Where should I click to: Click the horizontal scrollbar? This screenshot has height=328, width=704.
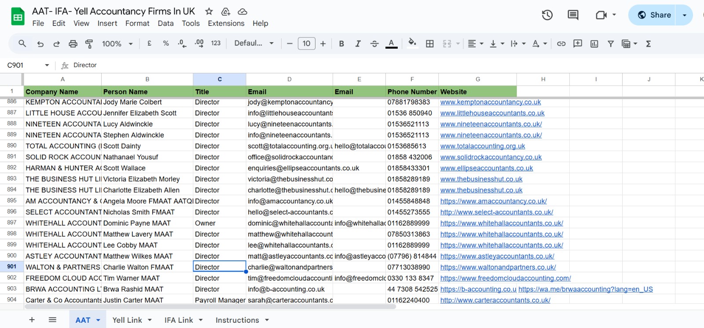tap(210, 306)
